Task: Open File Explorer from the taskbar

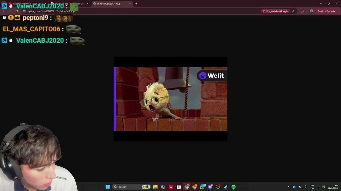Action: (x=155, y=187)
